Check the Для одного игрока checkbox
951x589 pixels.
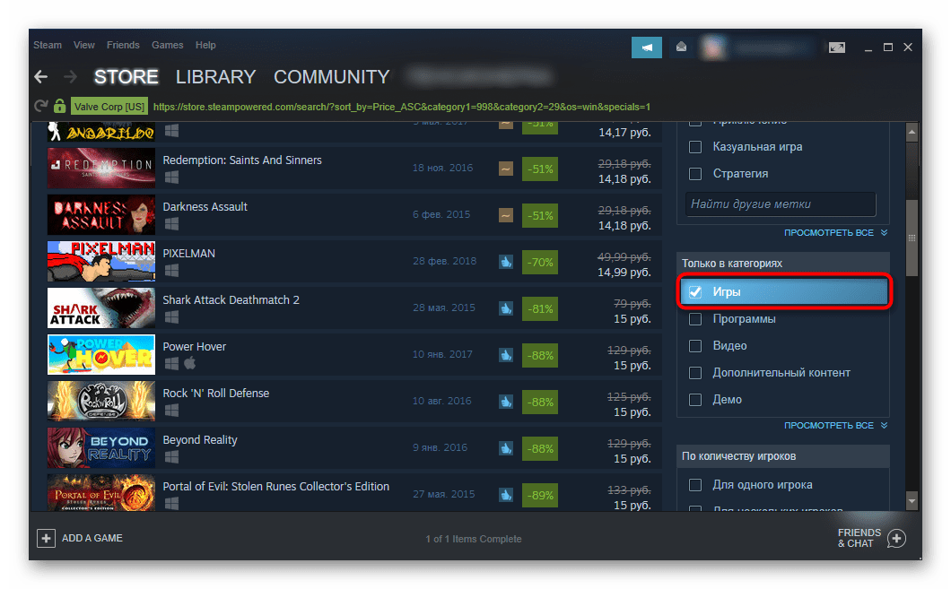tap(695, 485)
